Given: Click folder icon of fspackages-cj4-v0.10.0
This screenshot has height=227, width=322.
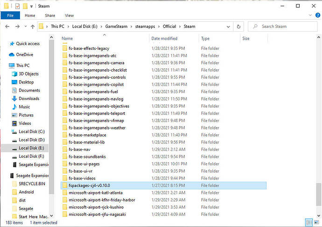Looking at the screenshot, I should tap(65, 186).
